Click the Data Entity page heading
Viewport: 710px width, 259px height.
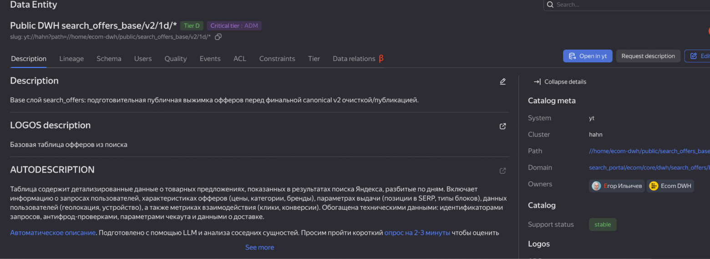(x=34, y=5)
